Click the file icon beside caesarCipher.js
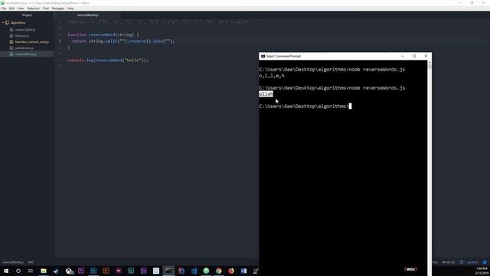The width and height of the screenshot is (490, 276). tap(11, 30)
